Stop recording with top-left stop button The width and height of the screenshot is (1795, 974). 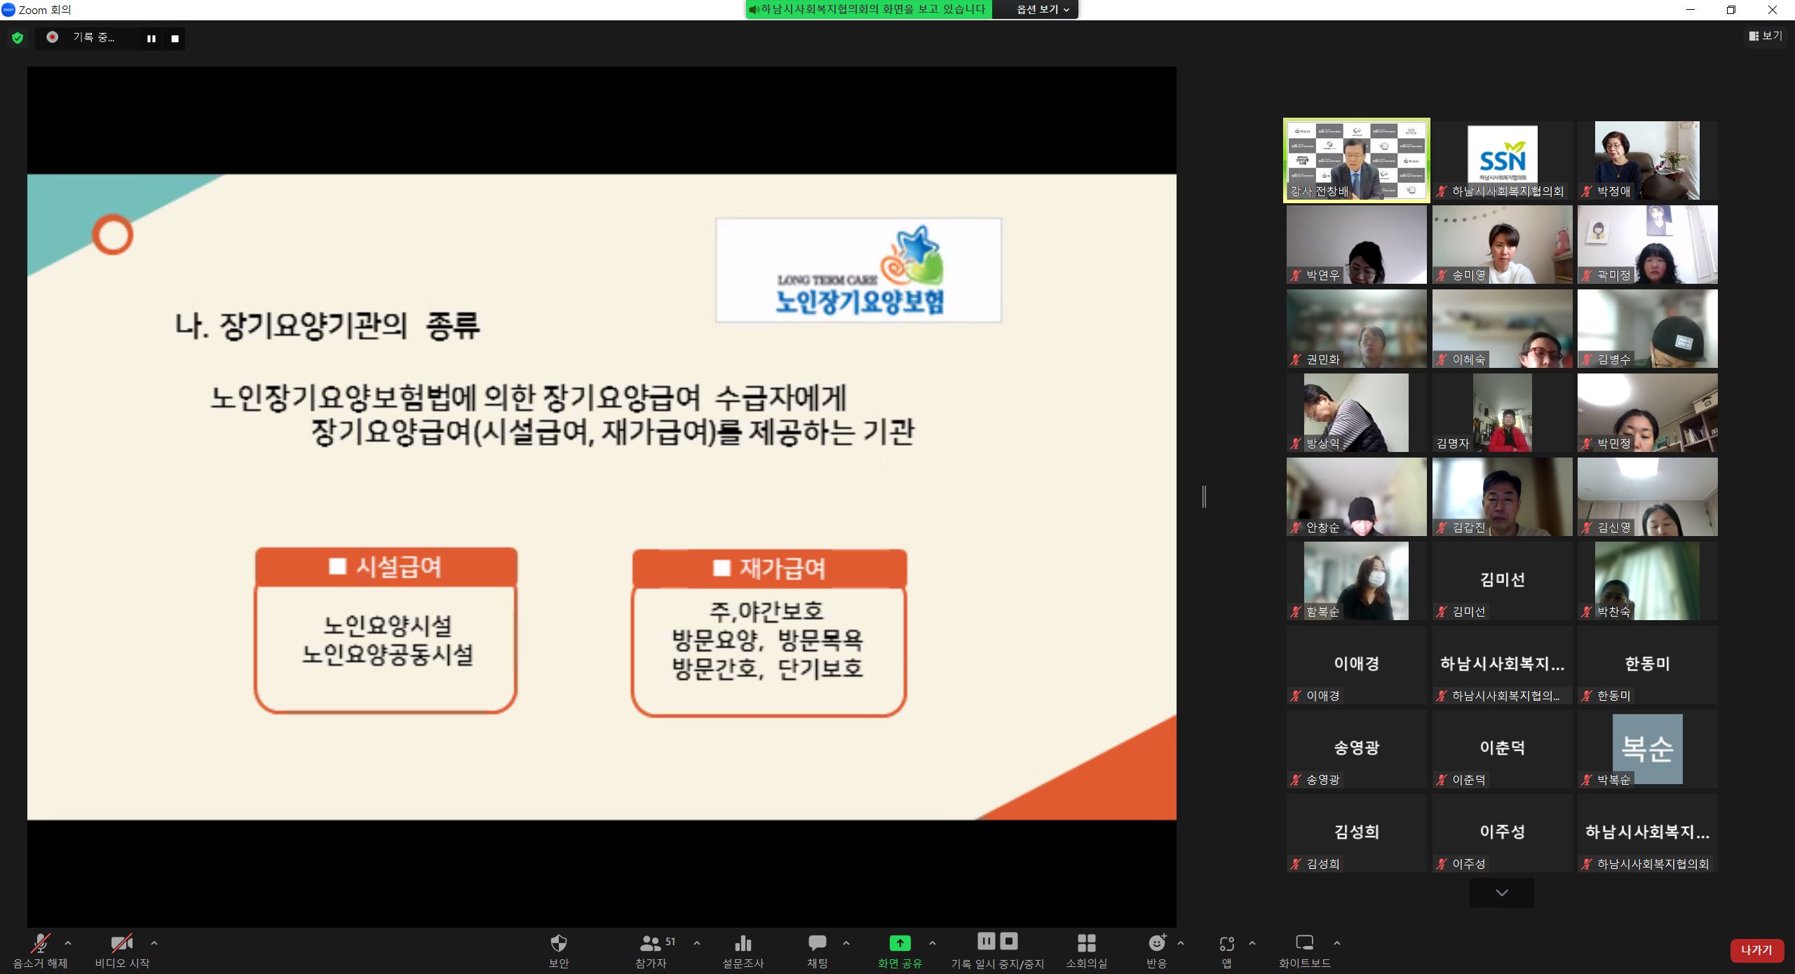[175, 39]
